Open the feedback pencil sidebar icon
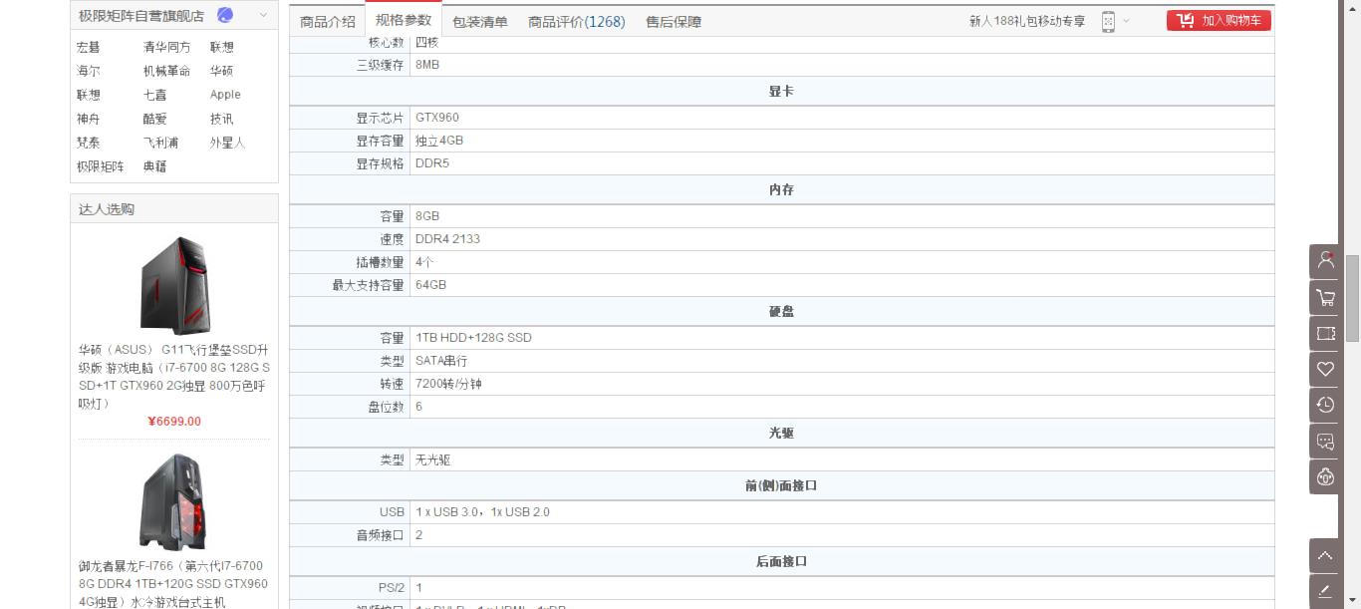 (x=1326, y=591)
